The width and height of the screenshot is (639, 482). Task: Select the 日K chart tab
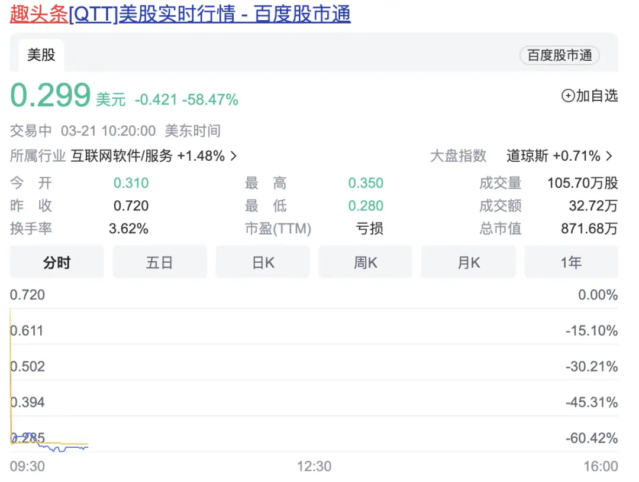pyautogui.click(x=263, y=262)
